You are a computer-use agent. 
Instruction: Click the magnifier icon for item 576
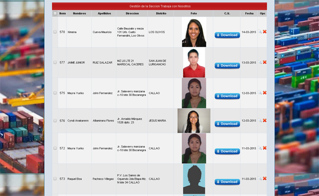261,121
